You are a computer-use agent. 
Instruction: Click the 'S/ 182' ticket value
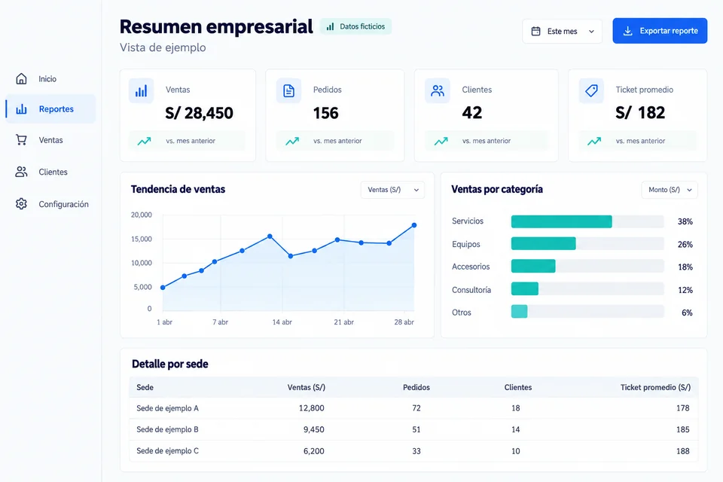(x=640, y=112)
